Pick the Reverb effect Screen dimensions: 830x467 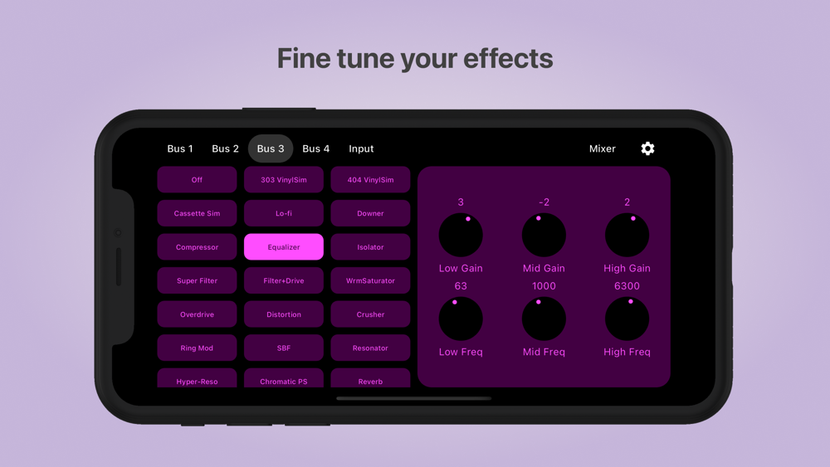pyautogui.click(x=370, y=378)
